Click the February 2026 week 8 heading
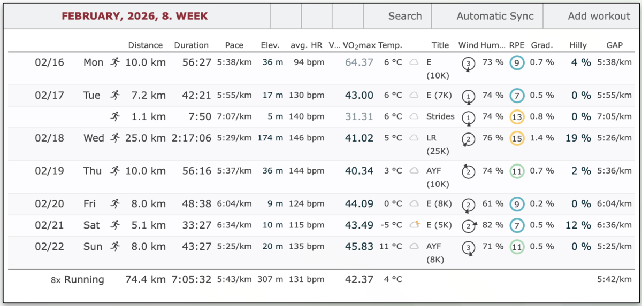Image resolution: width=642 pixels, height=306 pixels. point(135,16)
